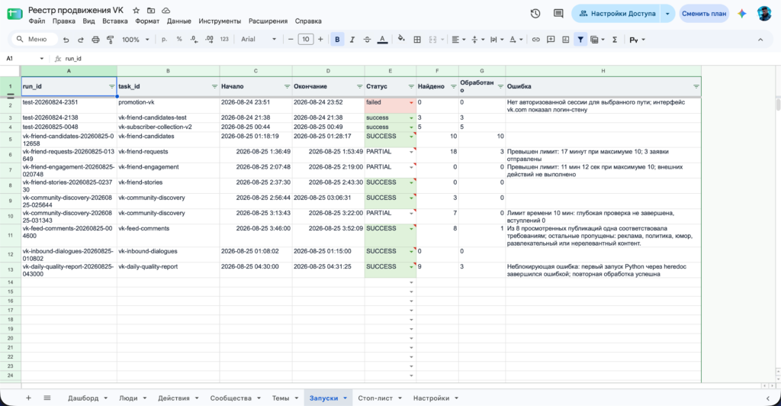
Task: Collapse the toolbar with chevron up
Action: (x=760, y=40)
